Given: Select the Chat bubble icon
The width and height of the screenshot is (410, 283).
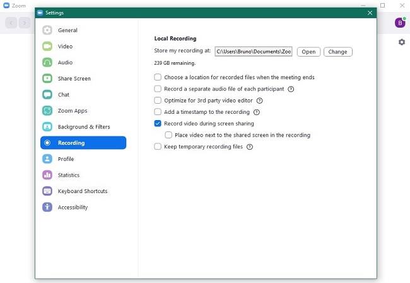Looking at the screenshot, I should click(47, 95).
